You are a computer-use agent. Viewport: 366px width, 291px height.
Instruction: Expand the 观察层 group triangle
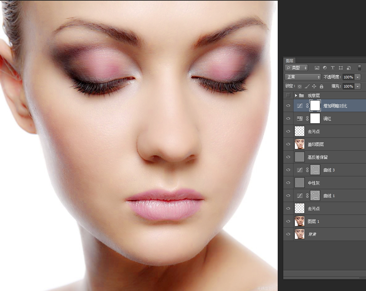296,96
